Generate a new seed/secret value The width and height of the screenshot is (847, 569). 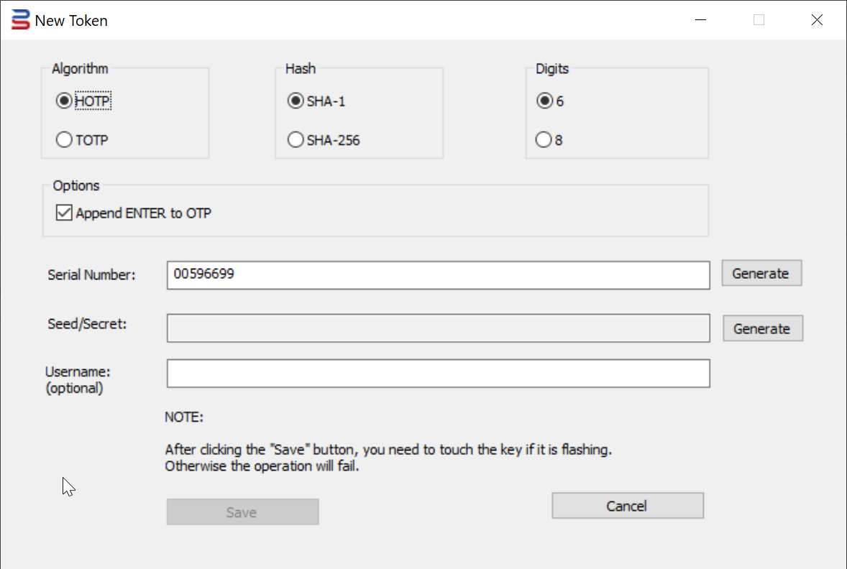pos(762,328)
